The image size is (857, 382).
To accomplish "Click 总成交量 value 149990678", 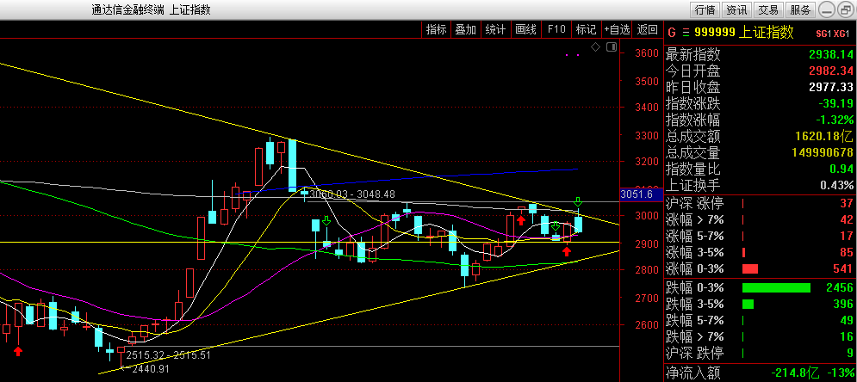I will (x=823, y=154).
